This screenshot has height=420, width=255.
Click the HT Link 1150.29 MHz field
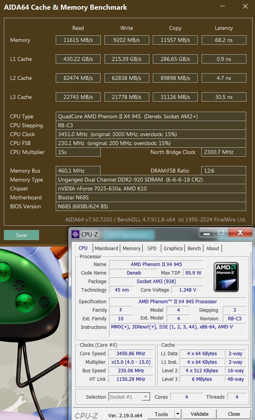[x=131, y=379]
